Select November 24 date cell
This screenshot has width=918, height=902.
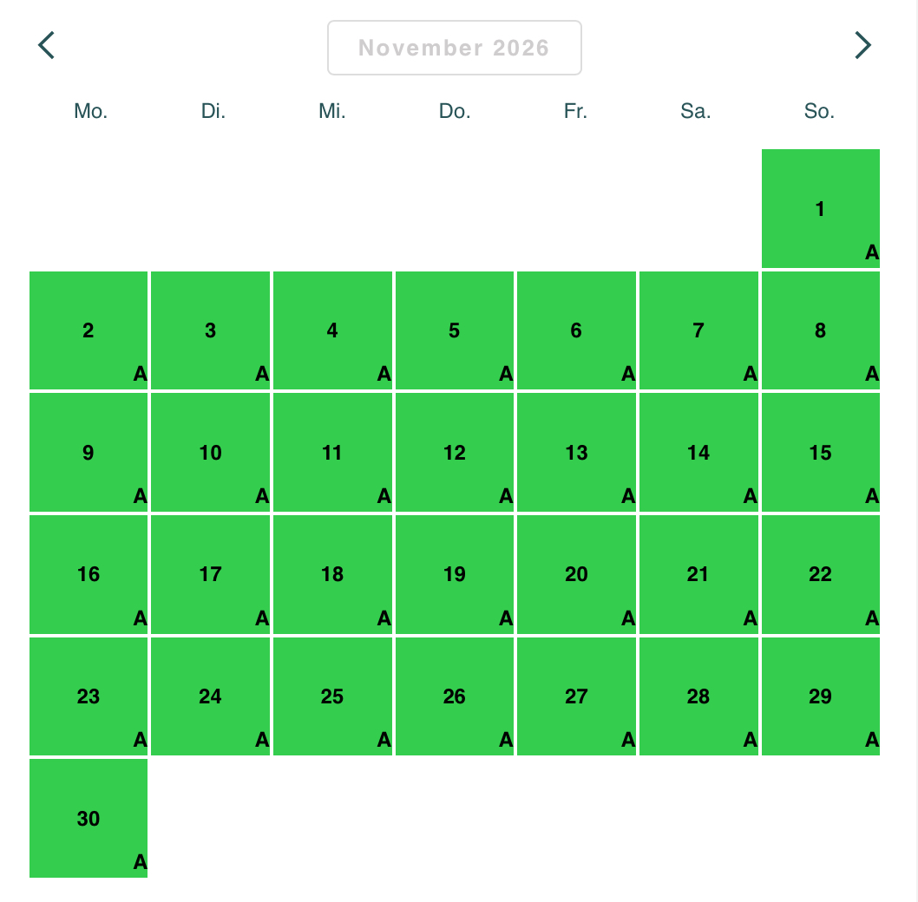click(x=211, y=696)
